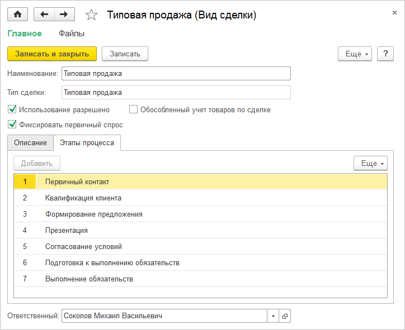The width and height of the screenshot is (405, 330).
Task: Enable Обособленный учет товаров по сделке
Action: [133, 110]
